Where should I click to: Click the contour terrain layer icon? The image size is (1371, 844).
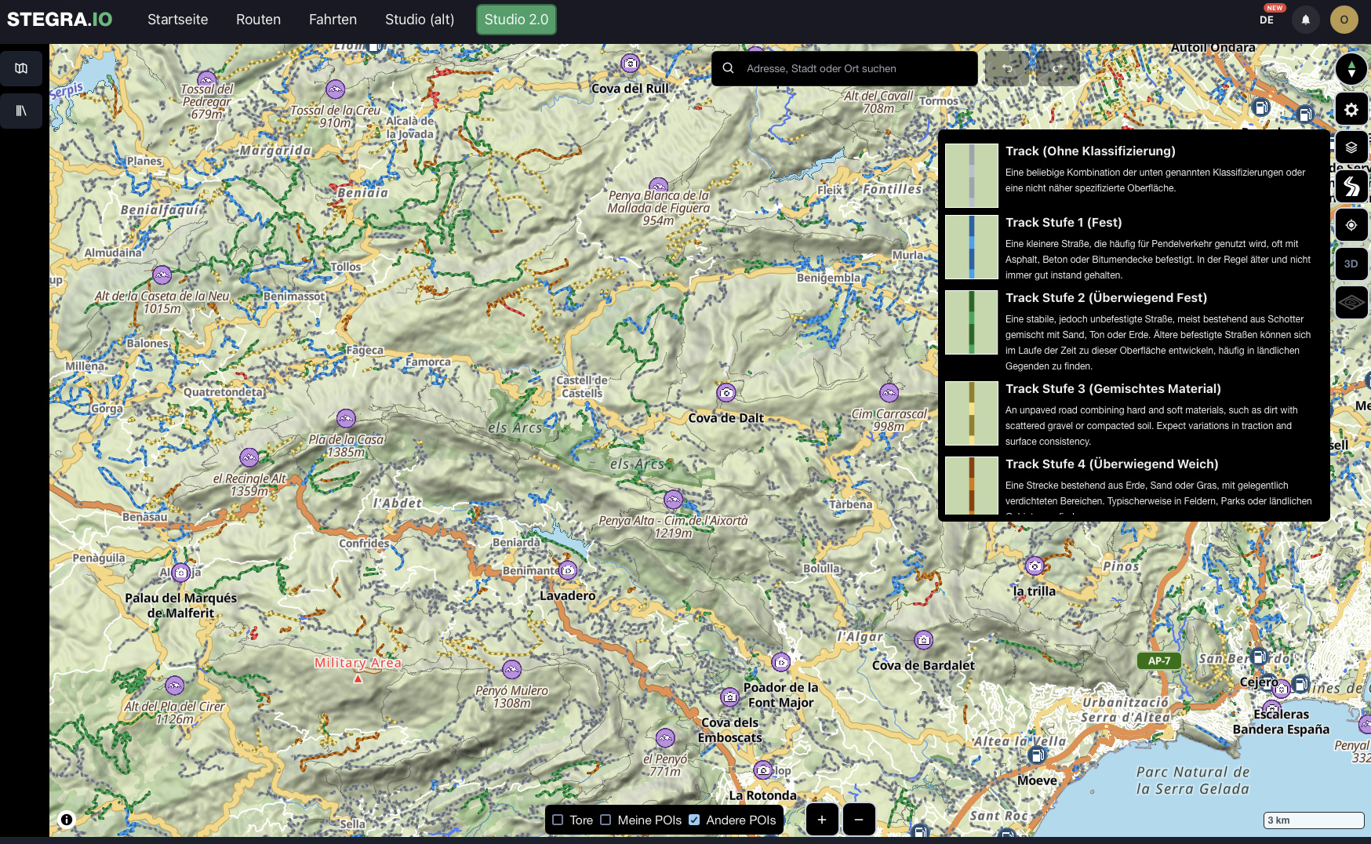(x=1351, y=302)
